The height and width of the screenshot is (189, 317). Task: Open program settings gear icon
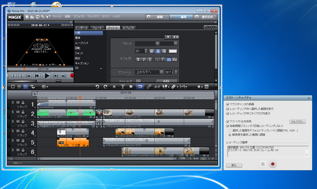tap(43, 17)
